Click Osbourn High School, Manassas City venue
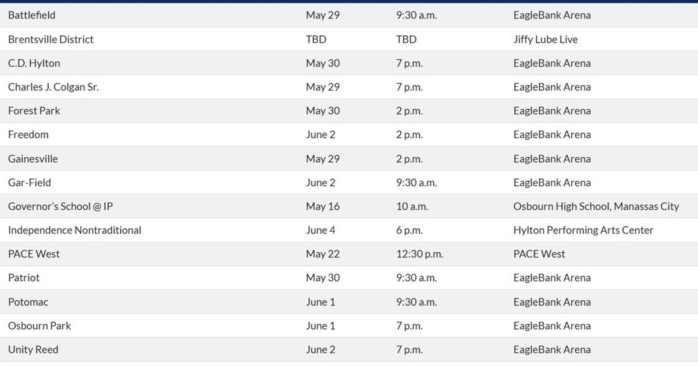698x366 pixels. (x=596, y=206)
